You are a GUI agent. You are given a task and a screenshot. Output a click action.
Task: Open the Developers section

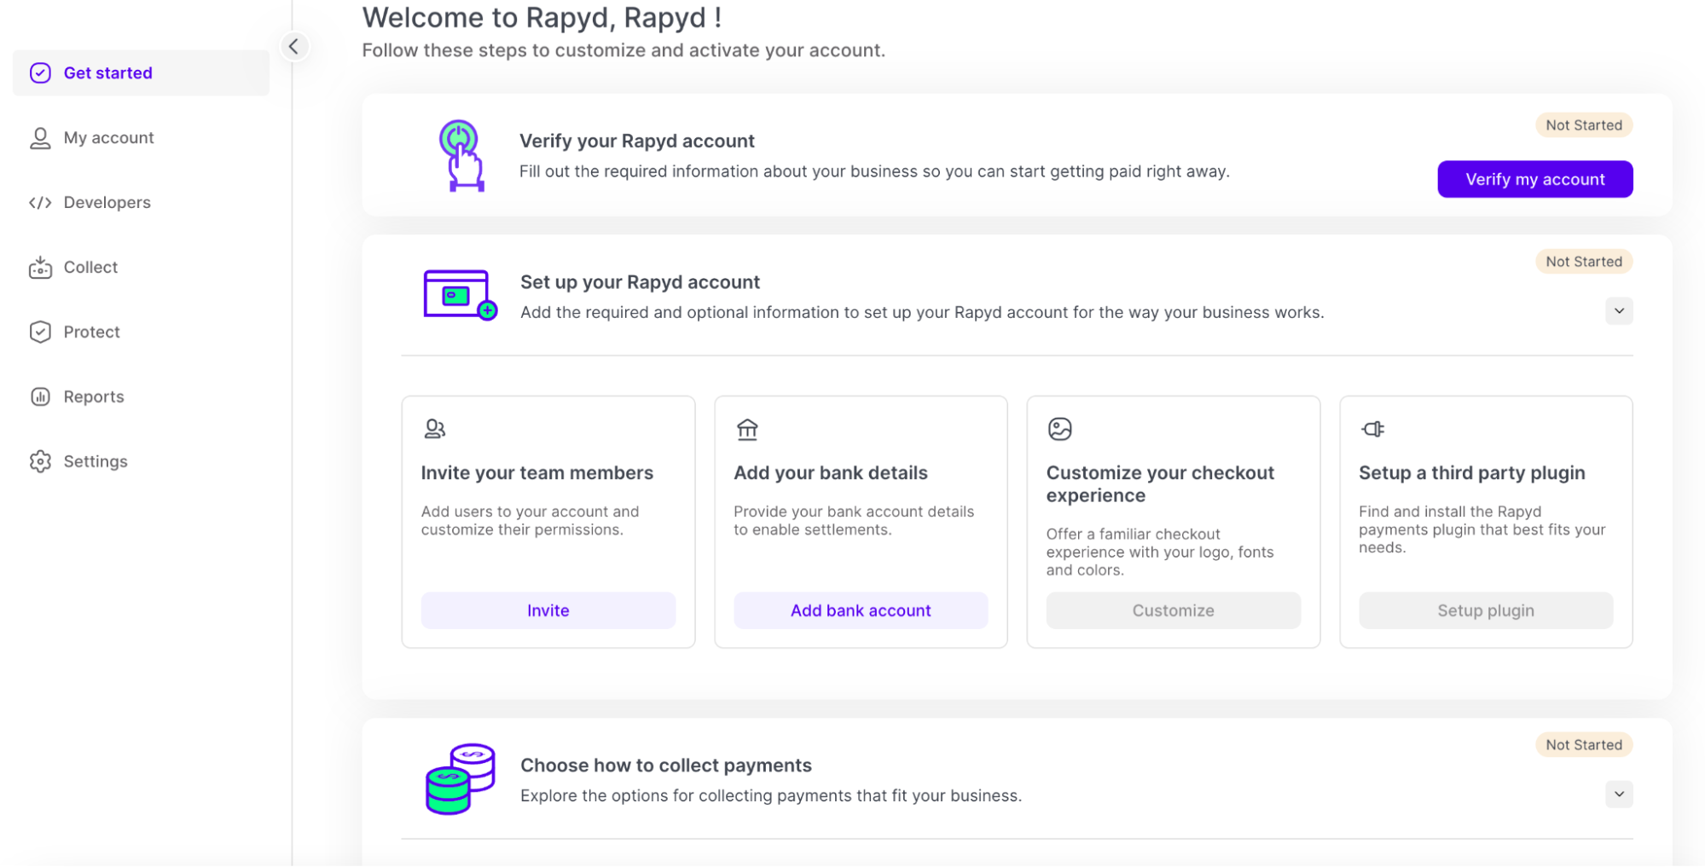(107, 203)
